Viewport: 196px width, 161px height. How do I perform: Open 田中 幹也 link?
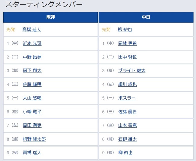pyautogui.click(x=128, y=57)
